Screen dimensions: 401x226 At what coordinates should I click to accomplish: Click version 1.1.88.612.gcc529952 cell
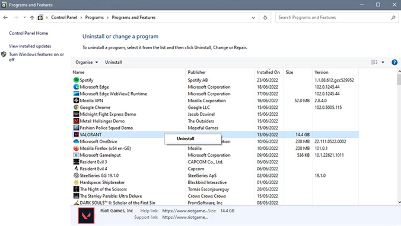pos(334,80)
